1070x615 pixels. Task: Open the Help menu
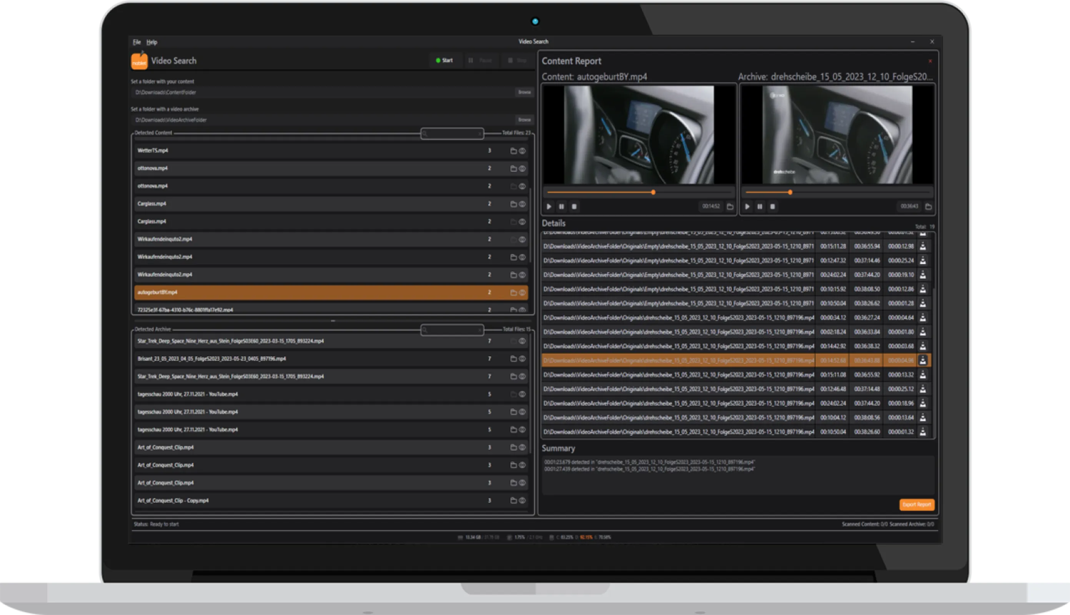pyautogui.click(x=152, y=42)
